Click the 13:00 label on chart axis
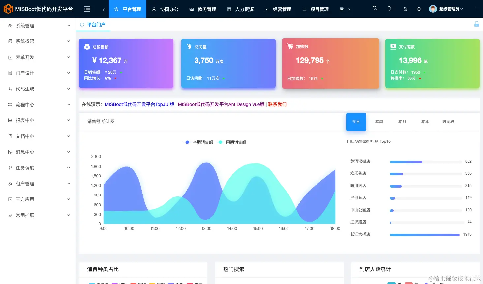This screenshot has width=483, height=284. (x=206, y=229)
